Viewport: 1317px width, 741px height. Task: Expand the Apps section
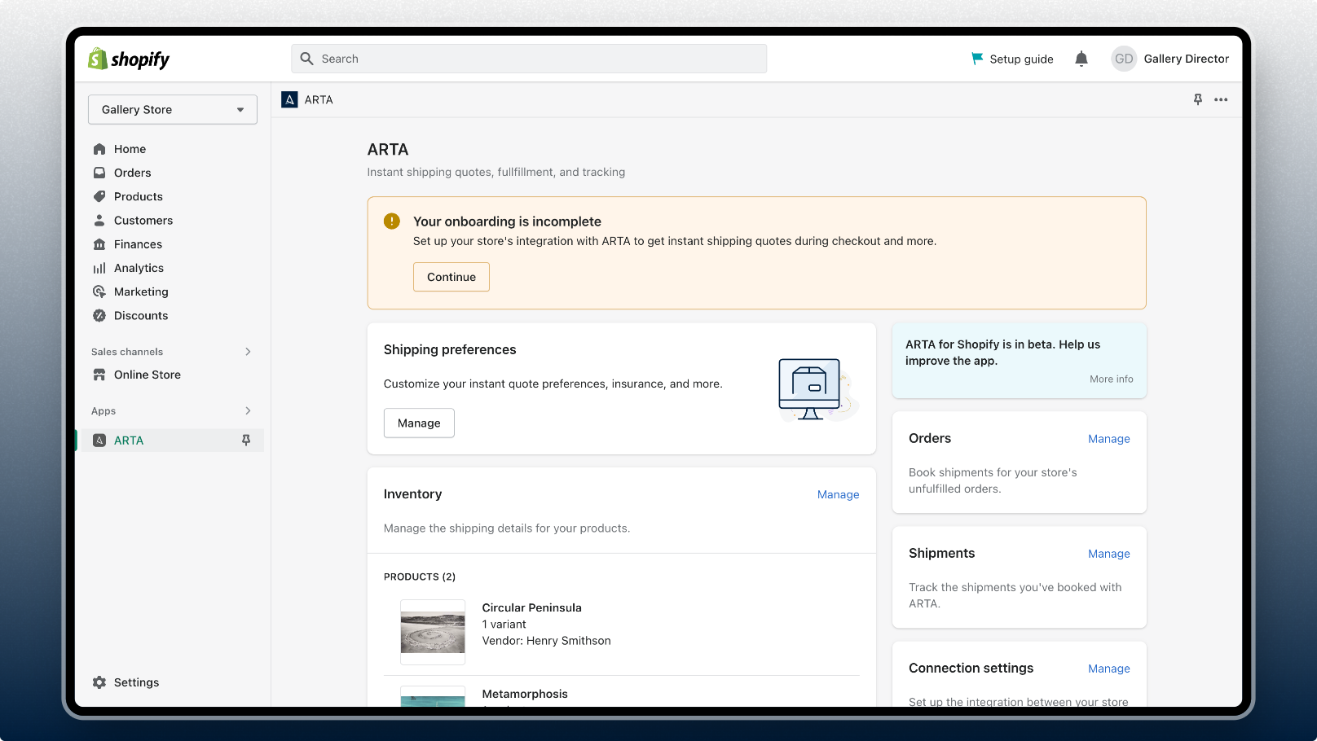tap(248, 410)
